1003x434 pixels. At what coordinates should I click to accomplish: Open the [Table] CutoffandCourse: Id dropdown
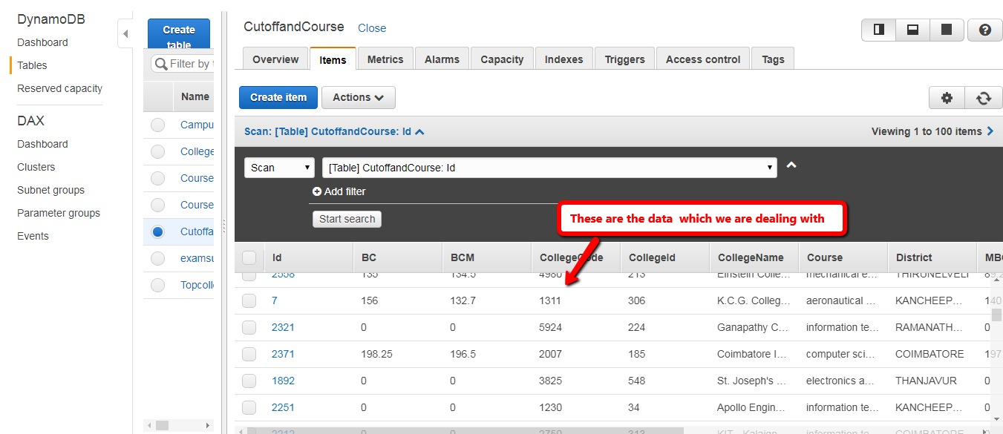(x=549, y=168)
